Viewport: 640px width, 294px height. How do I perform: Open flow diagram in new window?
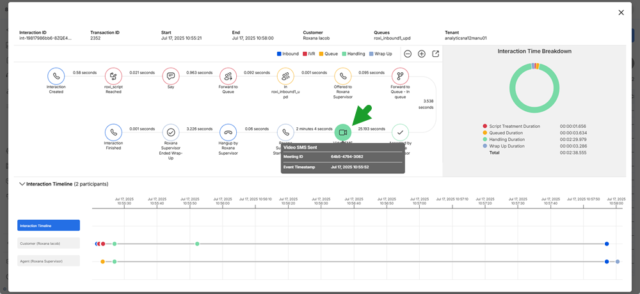[x=435, y=54]
